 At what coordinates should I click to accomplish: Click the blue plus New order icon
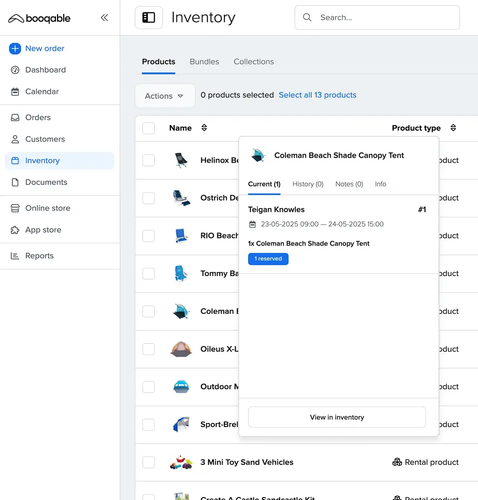coord(15,48)
